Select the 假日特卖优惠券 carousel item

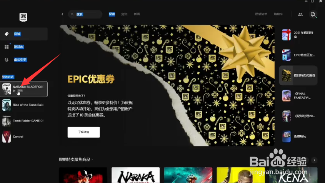(x=298, y=75)
